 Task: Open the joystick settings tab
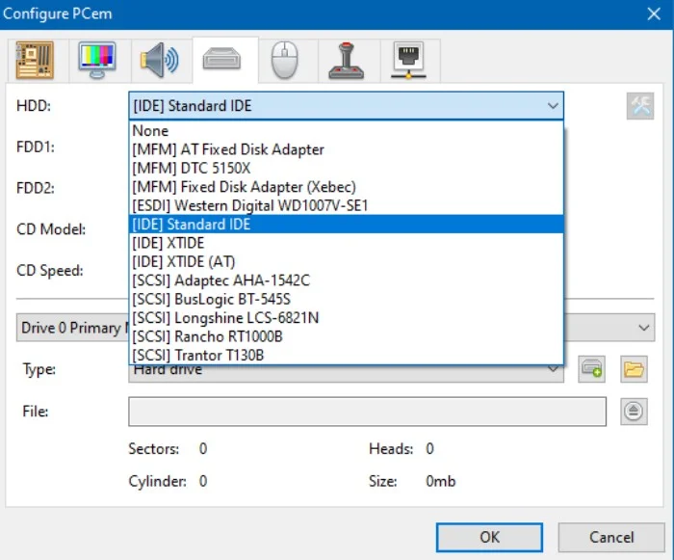click(347, 61)
